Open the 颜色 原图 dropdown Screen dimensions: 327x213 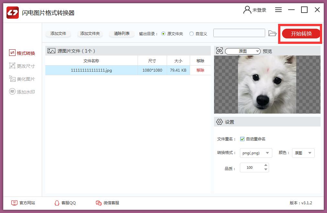(x=303, y=153)
